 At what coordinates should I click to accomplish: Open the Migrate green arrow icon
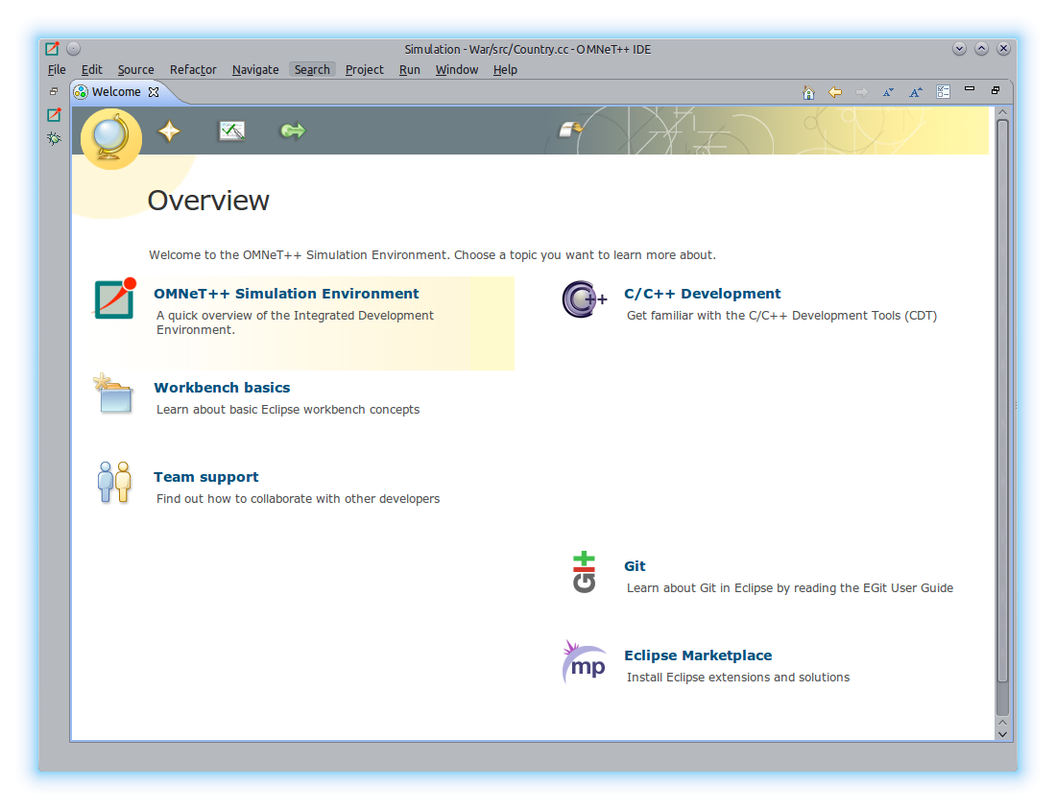click(x=292, y=131)
